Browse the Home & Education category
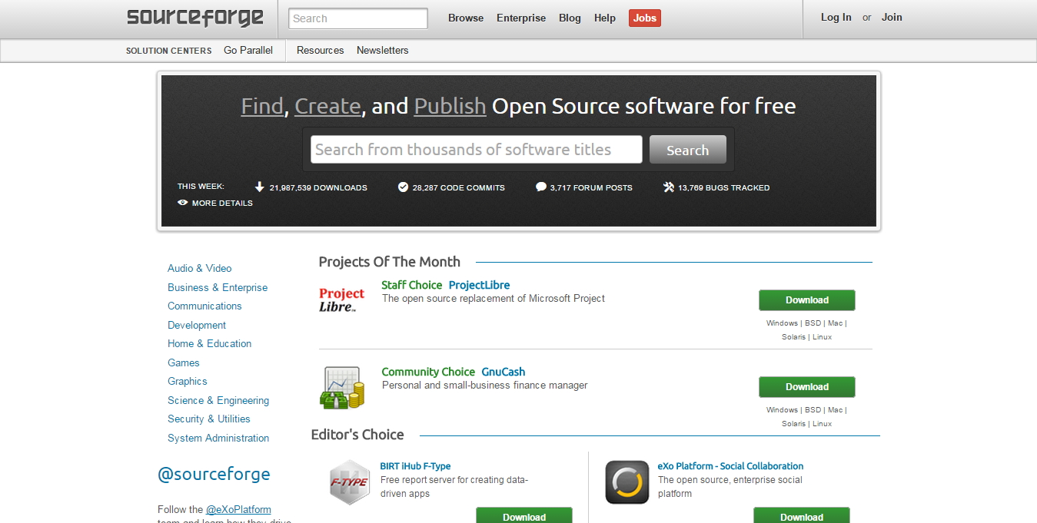 (x=210, y=344)
